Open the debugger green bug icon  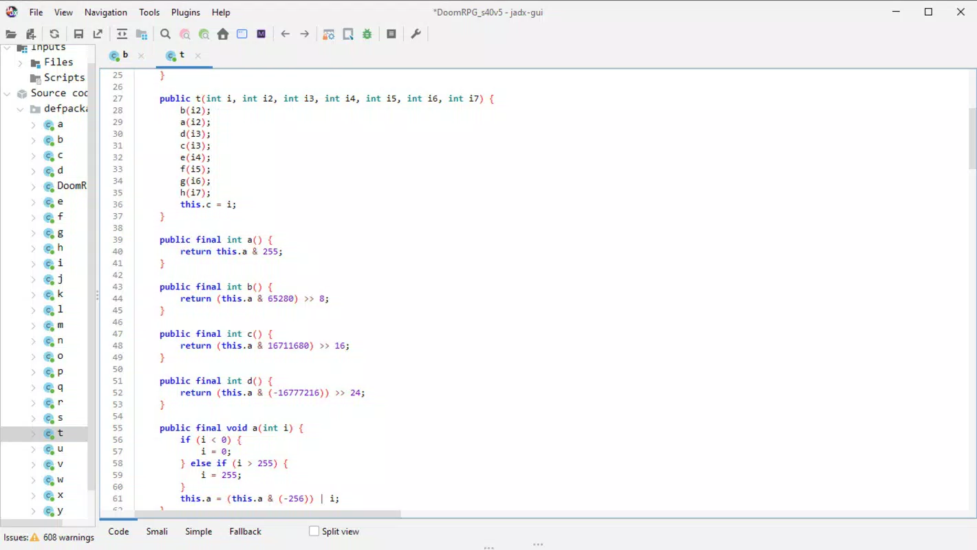(x=367, y=34)
